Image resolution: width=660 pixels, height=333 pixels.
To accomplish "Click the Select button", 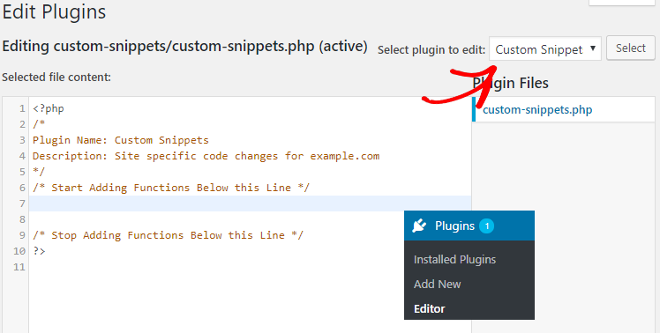I will [x=631, y=48].
